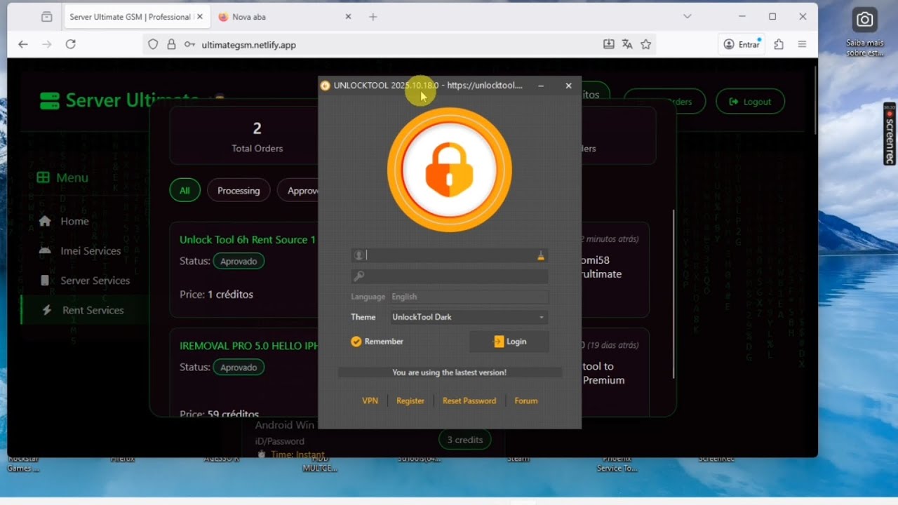Click the password field with key icon
The width and height of the screenshot is (898, 505).
coord(449,276)
